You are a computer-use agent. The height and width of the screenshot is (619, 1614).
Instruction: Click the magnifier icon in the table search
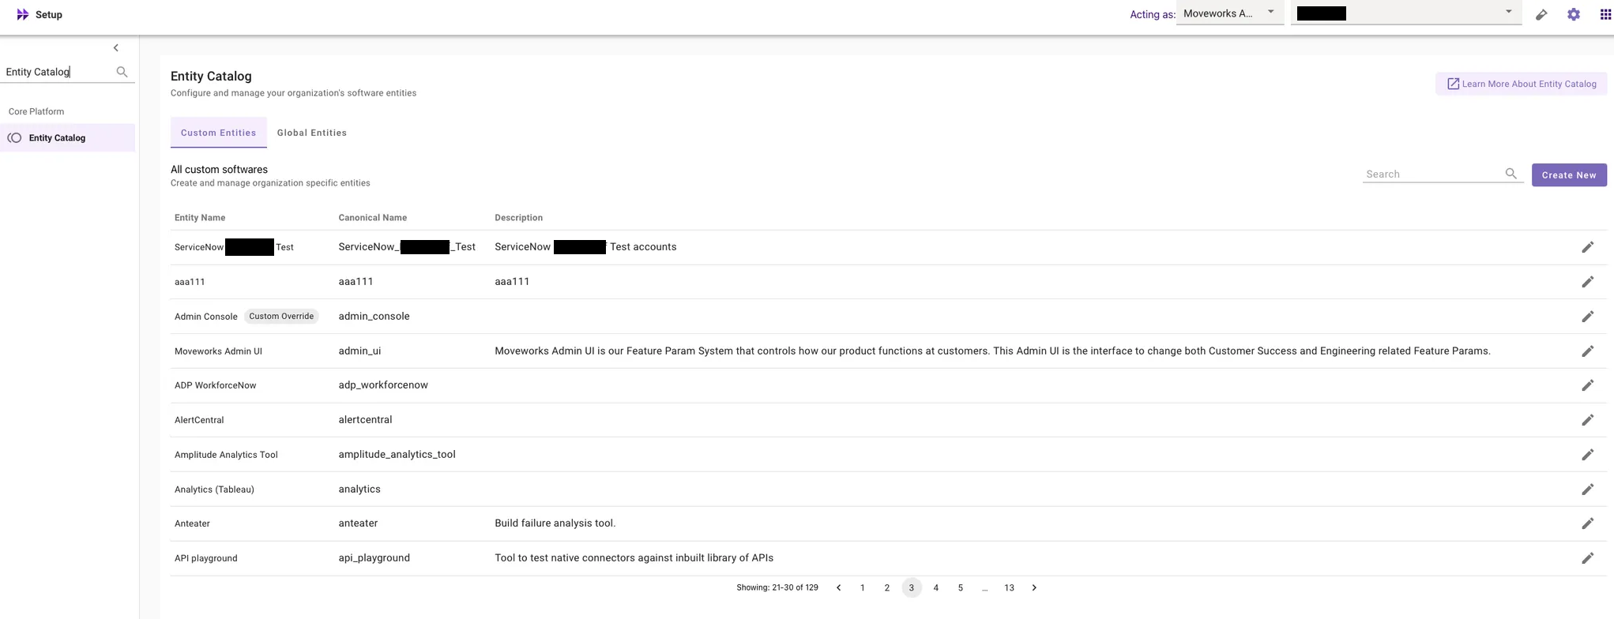1511,174
